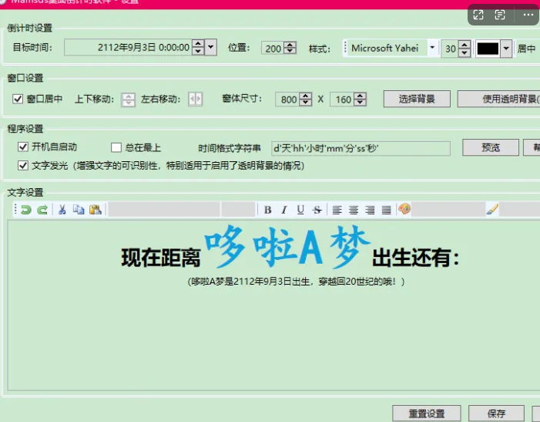
Task: Click the redo icon in text toolbar
Action: 42,210
